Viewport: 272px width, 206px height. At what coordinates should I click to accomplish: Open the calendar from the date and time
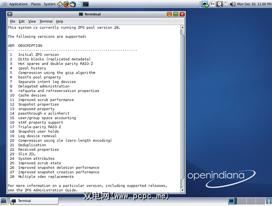(254, 4)
